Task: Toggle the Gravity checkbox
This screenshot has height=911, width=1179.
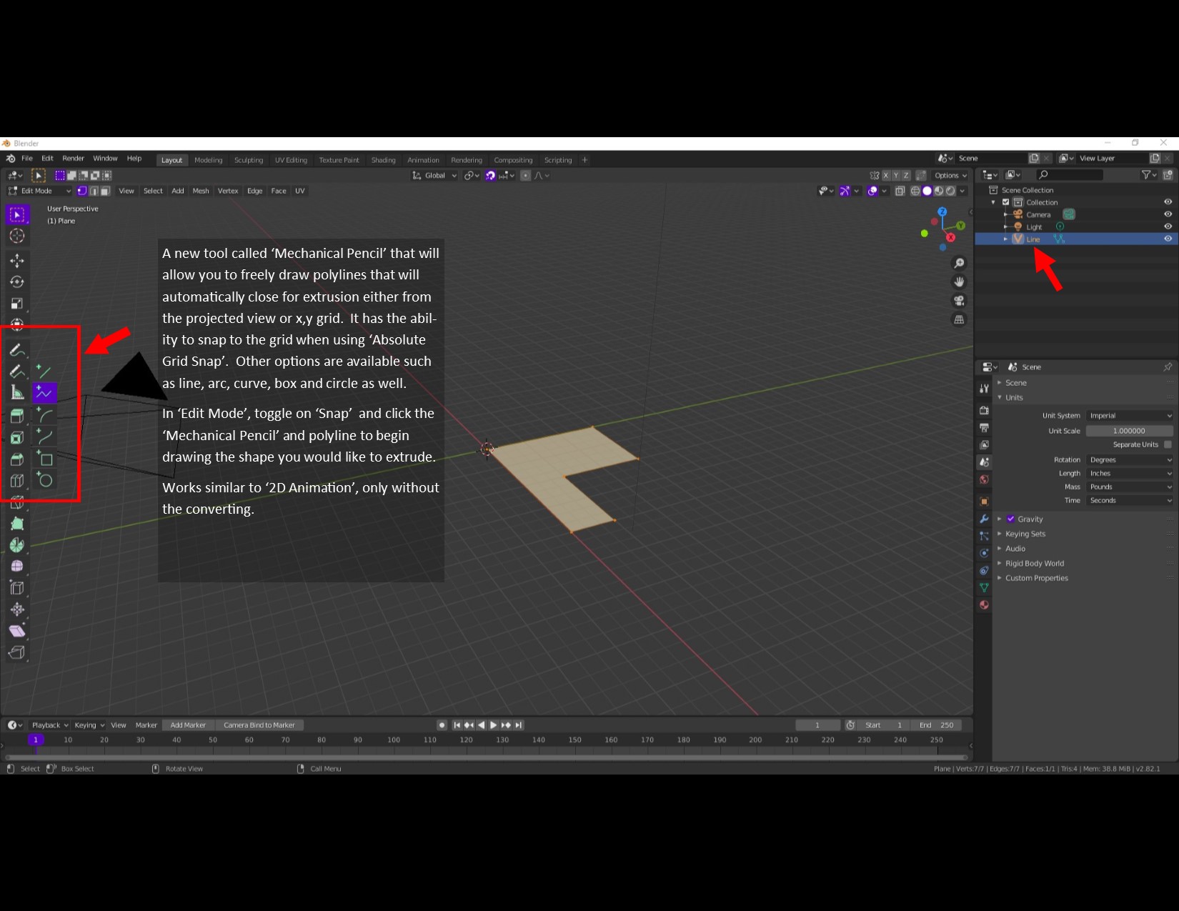Action: pos(1010,519)
